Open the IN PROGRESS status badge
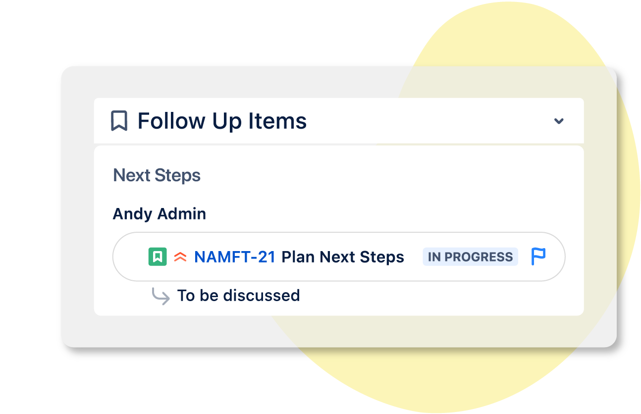The image size is (641, 414). (x=470, y=257)
